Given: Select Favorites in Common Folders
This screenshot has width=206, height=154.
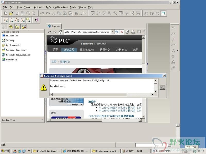Looking at the screenshot, I should [x=9, y=60].
